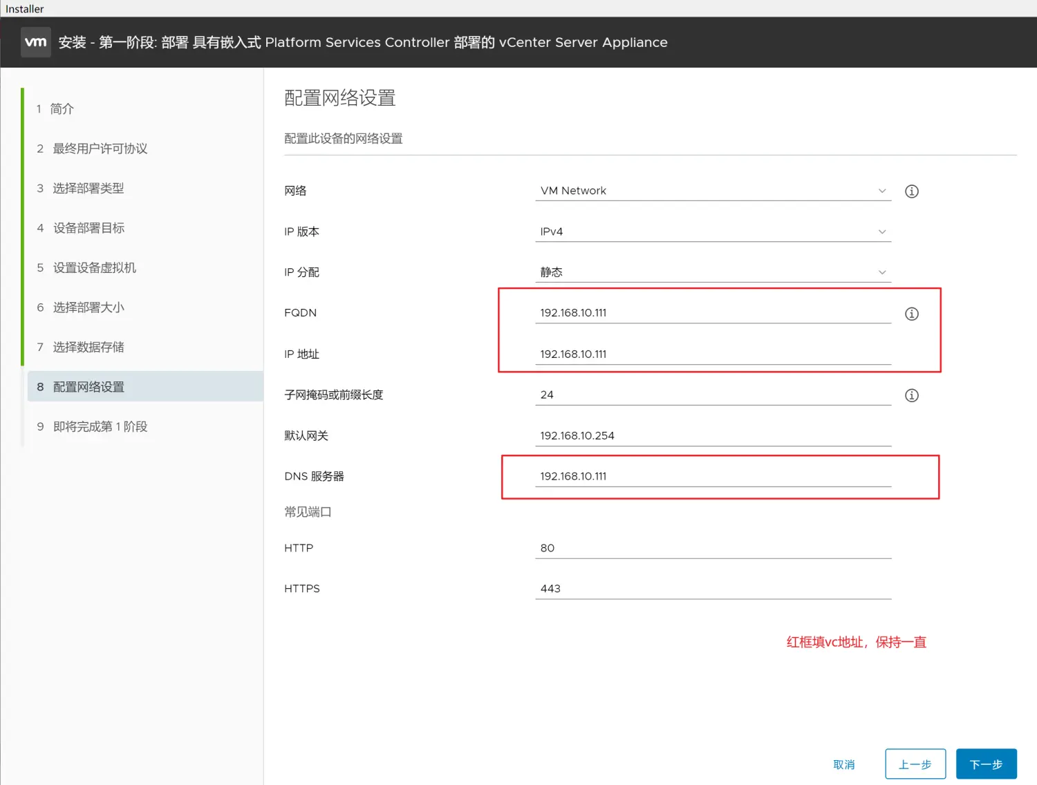Viewport: 1037px width, 785px height.
Task: Click the Installer window title text
Action: tap(25, 9)
